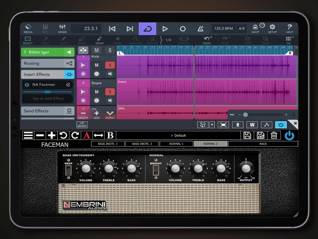
Task: Duplicate the selected track
Action: point(110,115)
